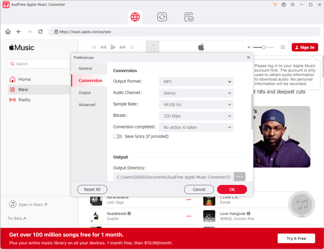Viewport: 324px width, 249px height.
Task: Toggle shuffle in Apple Music player
Action: [x=94, y=47]
